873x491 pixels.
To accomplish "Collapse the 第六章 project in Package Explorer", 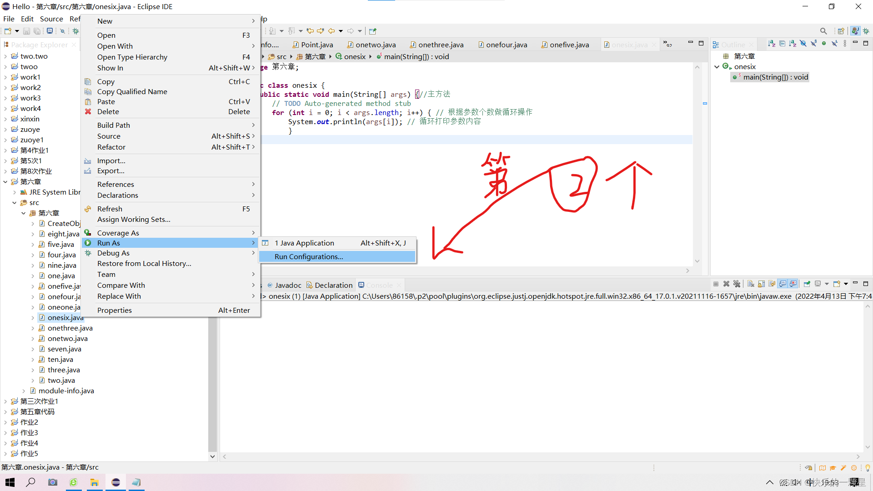I will click(5, 182).
